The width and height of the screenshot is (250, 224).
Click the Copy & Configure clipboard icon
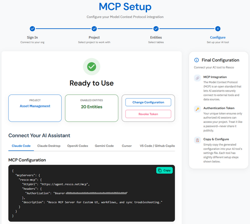coord(197,140)
